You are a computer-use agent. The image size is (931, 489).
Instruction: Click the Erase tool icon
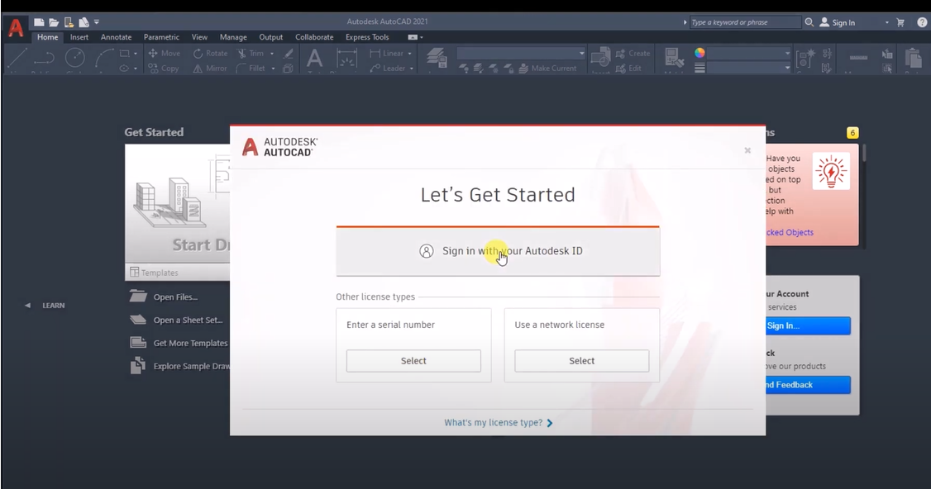coord(289,54)
